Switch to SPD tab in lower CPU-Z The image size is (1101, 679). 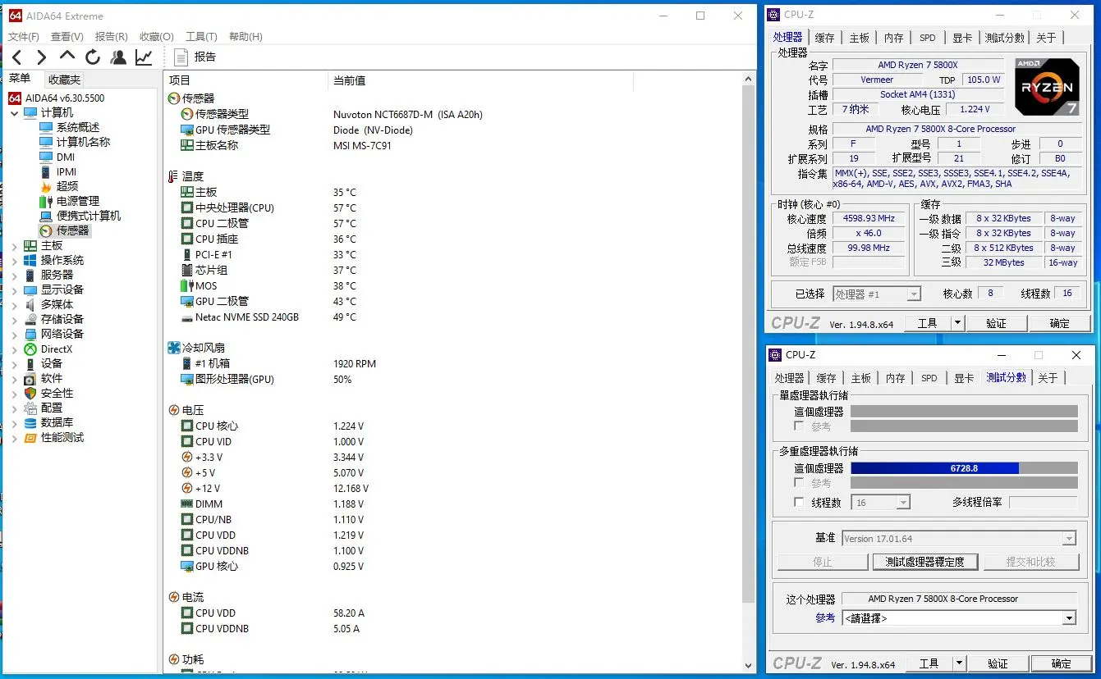[929, 378]
